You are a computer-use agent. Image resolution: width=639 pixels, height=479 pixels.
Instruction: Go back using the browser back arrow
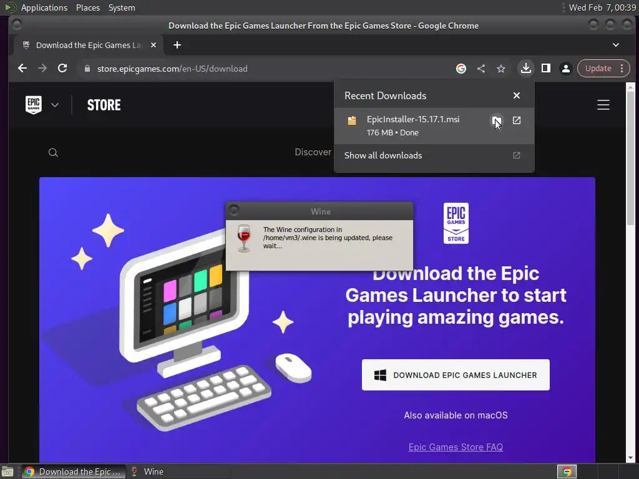point(22,69)
